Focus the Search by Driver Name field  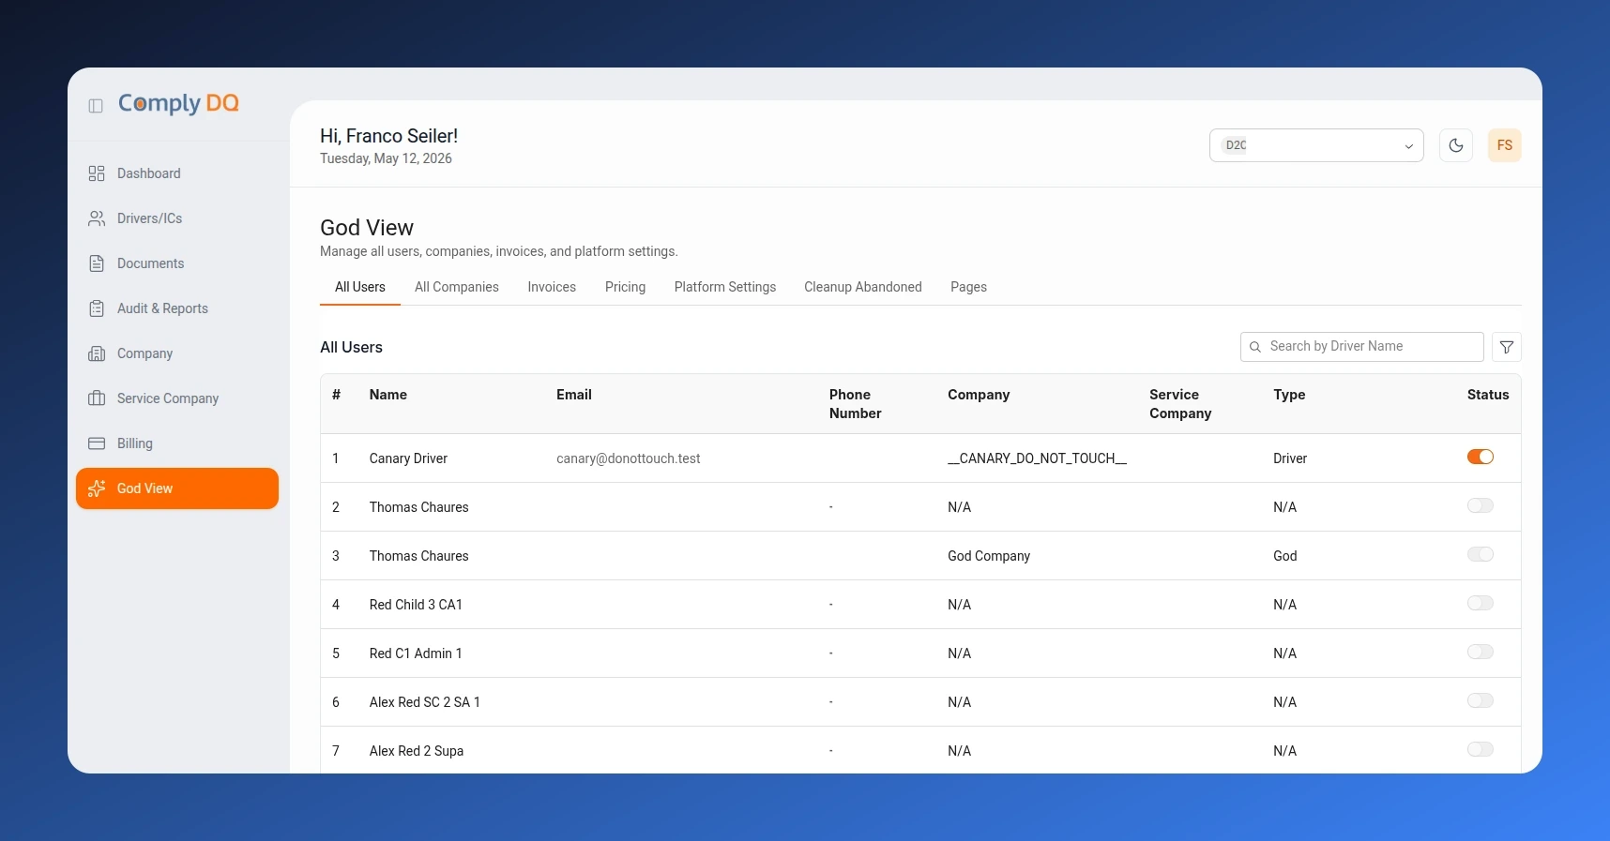(1362, 347)
